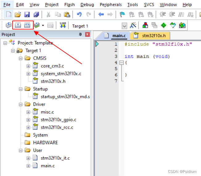Viewport: 201px width, 176px height.
Task: Open the SVCS menu
Action: (149, 5)
